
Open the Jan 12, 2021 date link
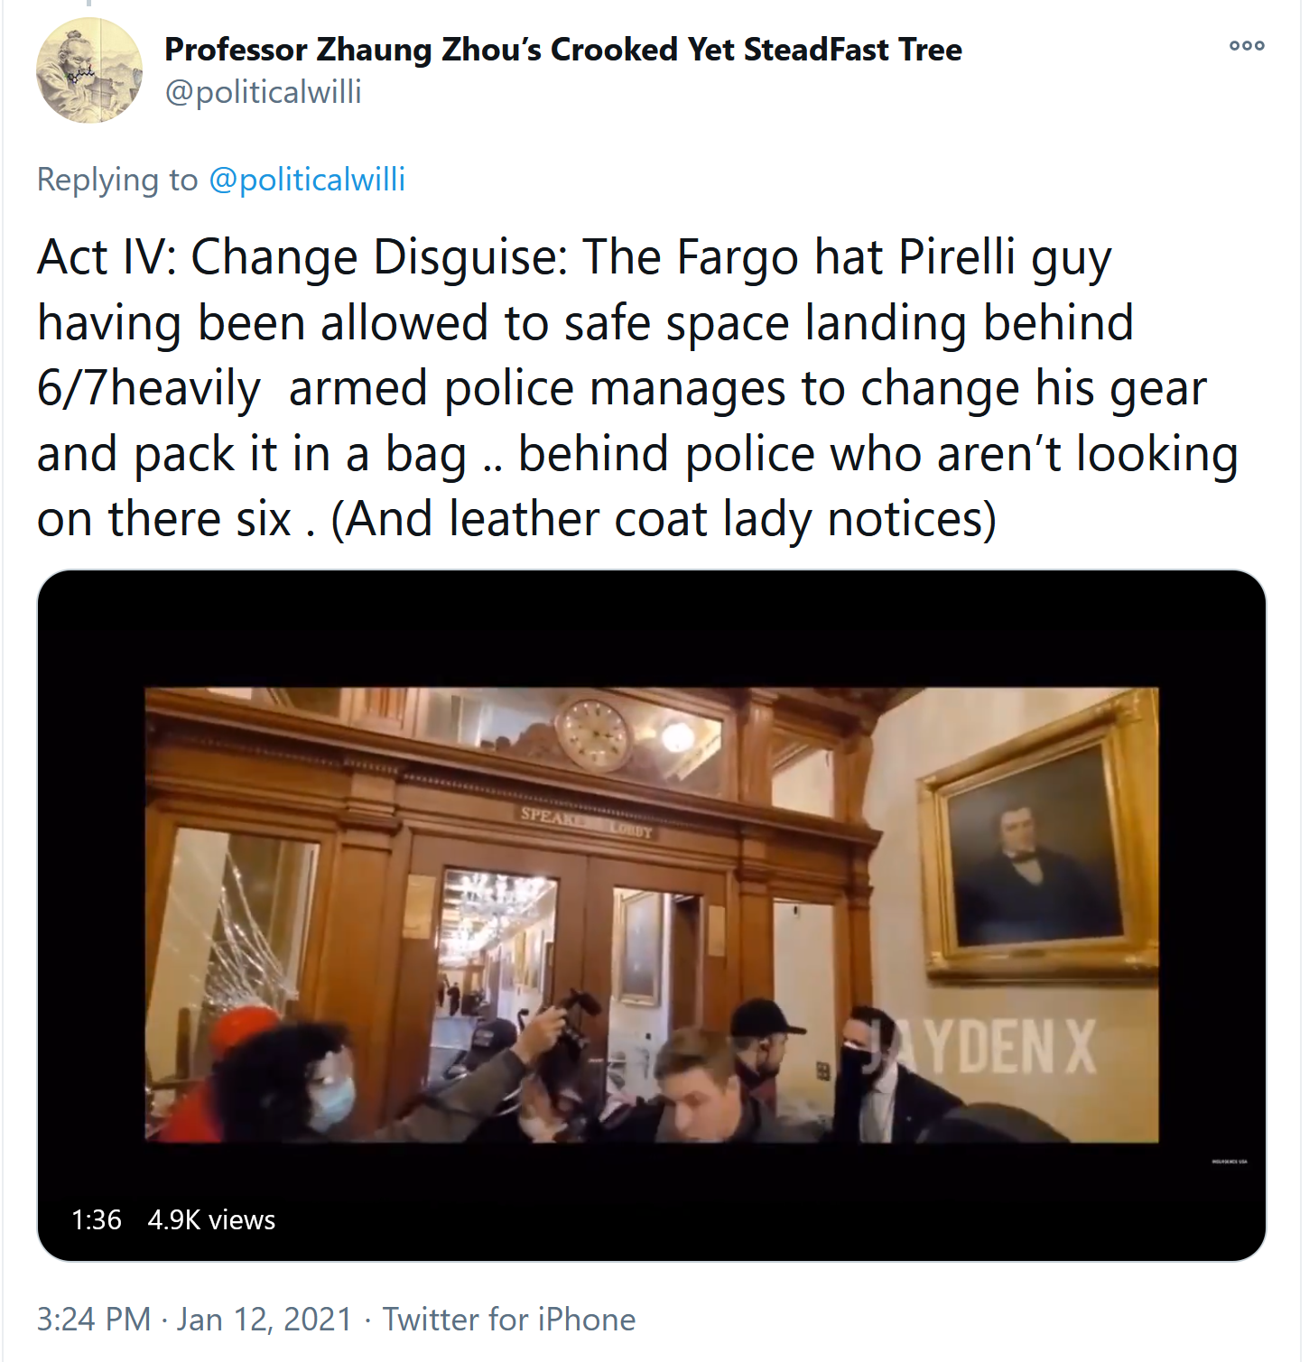[x=265, y=1319]
